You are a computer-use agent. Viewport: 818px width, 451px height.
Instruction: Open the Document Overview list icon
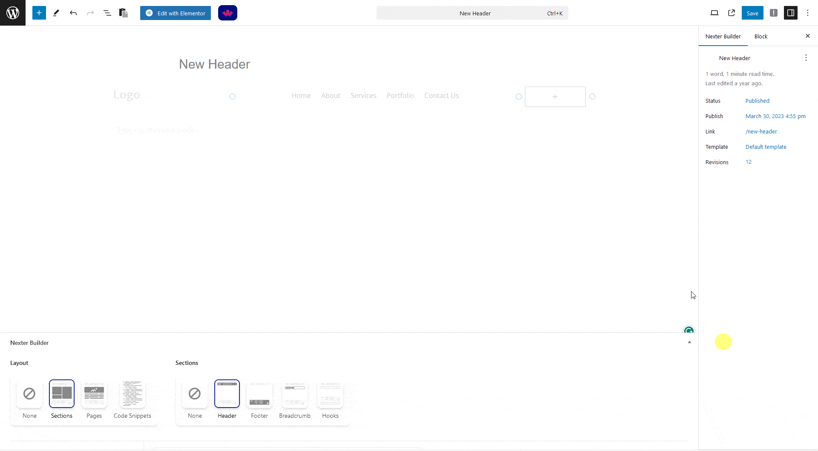pos(107,13)
